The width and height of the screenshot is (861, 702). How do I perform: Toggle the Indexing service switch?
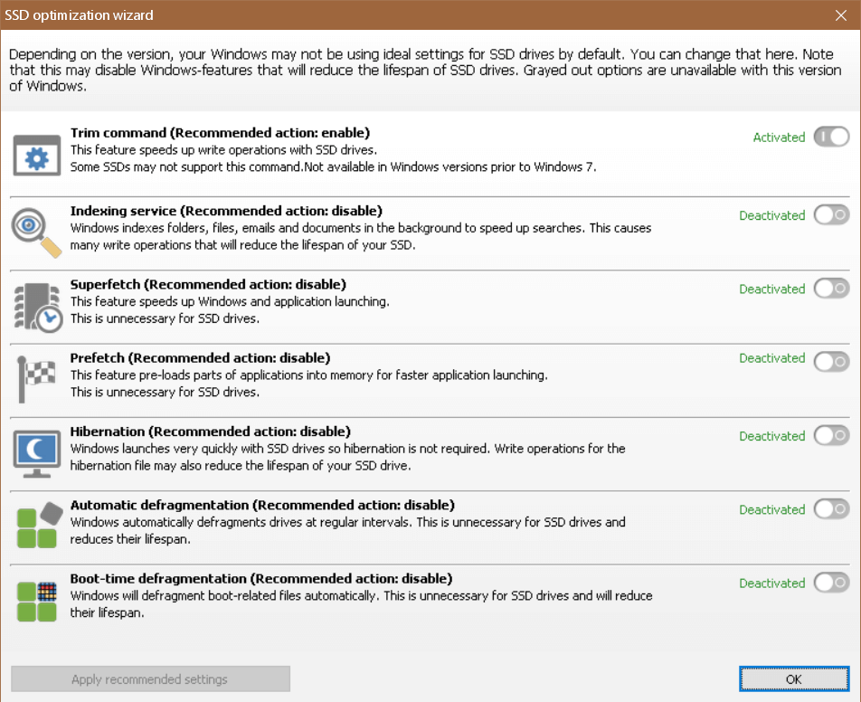tap(831, 214)
